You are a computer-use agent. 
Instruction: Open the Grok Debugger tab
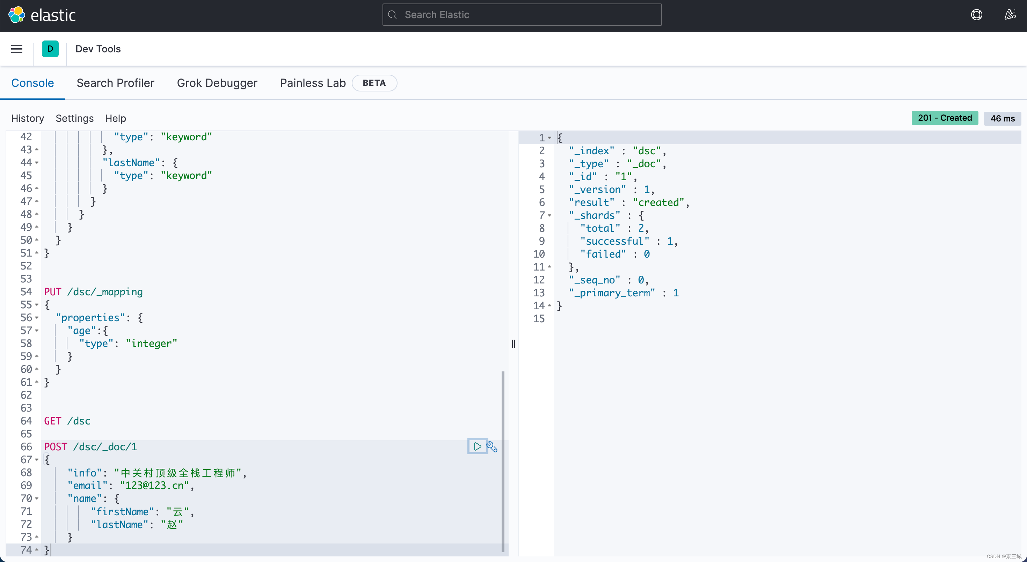[217, 83]
